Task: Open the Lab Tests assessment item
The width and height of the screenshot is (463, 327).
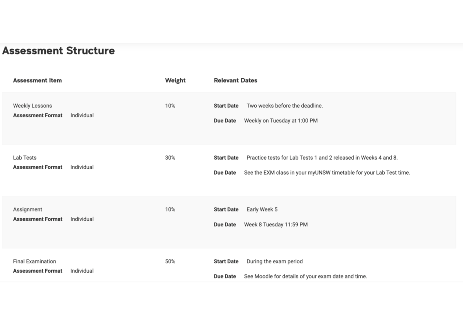Action: pos(25,158)
